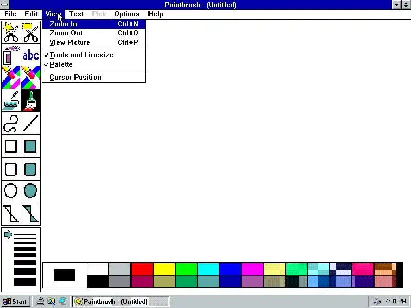Select the hollow Rounded Box tool
Viewport: 411px width, 308px height.
11,169
